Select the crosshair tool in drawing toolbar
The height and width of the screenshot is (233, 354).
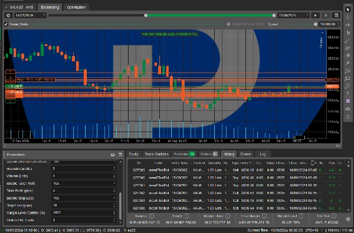point(348,17)
